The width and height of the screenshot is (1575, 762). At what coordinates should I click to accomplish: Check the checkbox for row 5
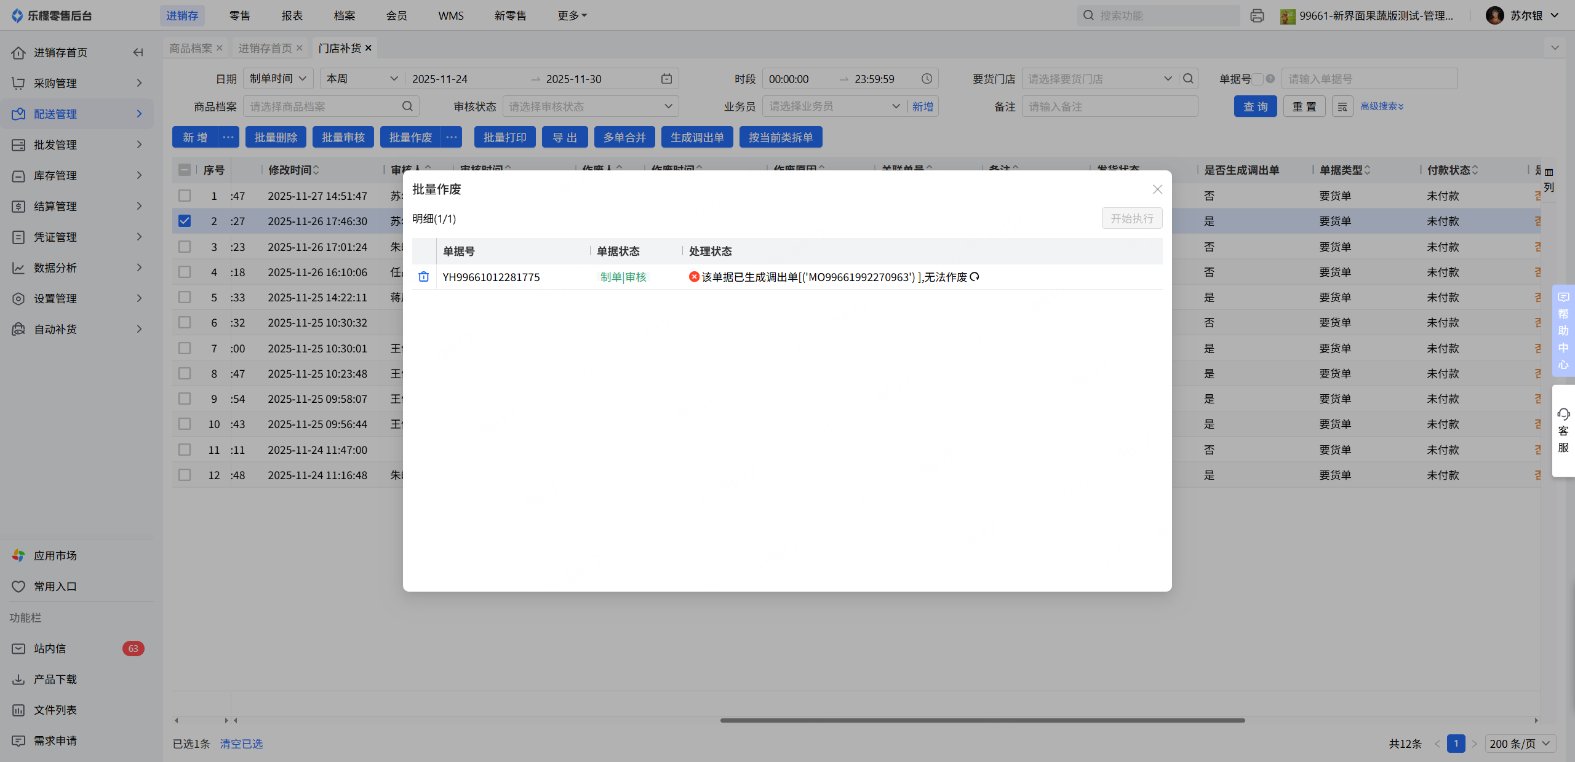tap(185, 297)
